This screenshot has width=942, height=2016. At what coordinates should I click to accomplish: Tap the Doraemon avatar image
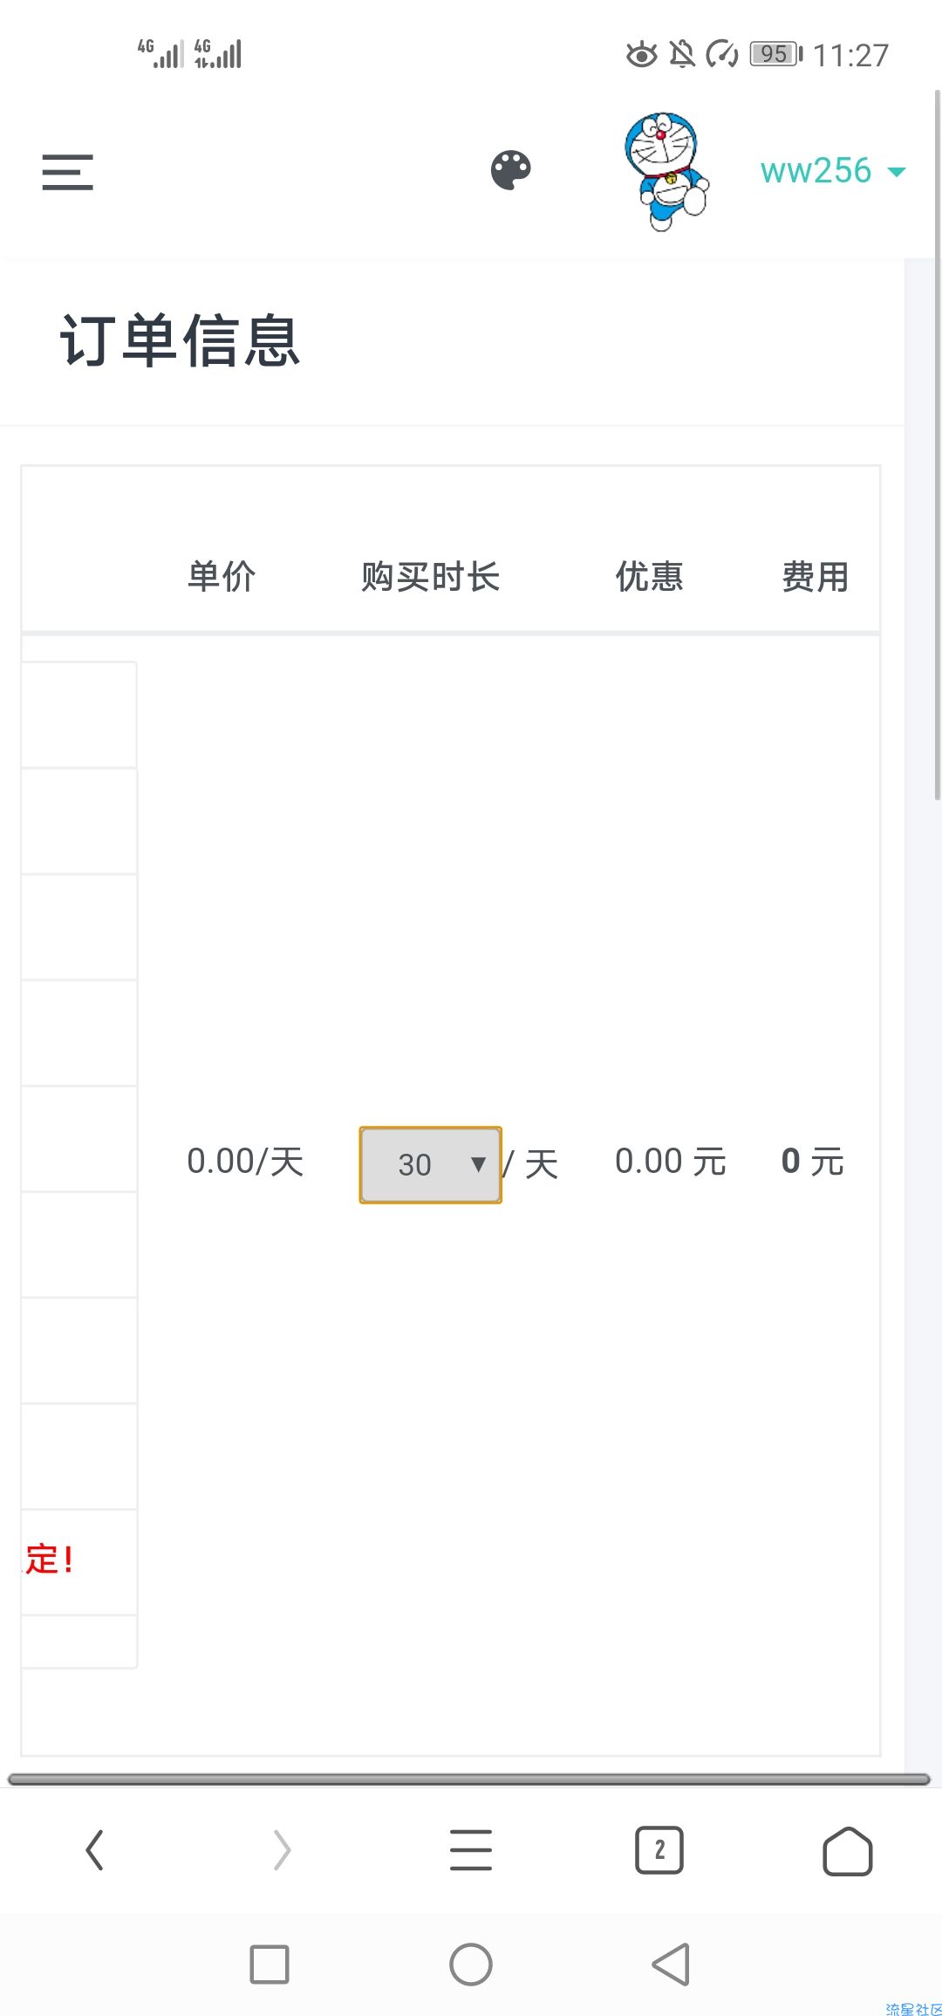(x=666, y=171)
